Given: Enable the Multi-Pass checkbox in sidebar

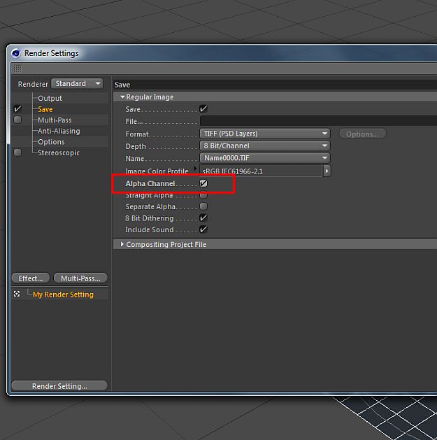Looking at the screenshot, I should pyautogui.click(x=17, y=120).
